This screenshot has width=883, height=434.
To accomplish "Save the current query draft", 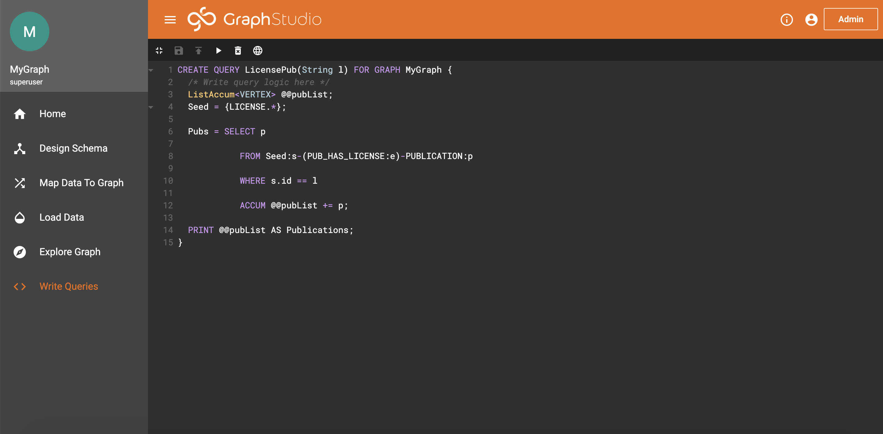I will point(179,50).
